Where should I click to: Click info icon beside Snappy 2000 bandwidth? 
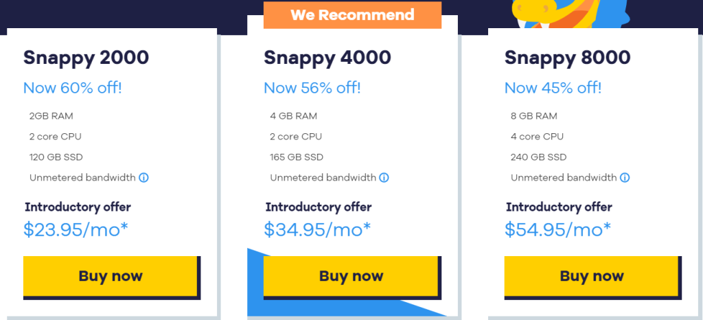pyautogui.click(x=144, y=178)
